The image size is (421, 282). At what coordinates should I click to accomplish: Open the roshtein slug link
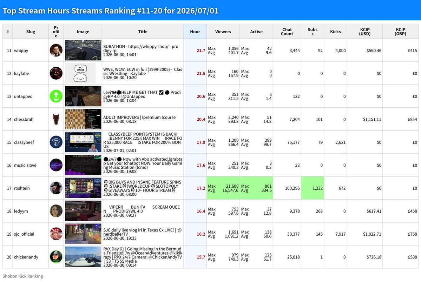pyautogui.click(x=22, y=188)
